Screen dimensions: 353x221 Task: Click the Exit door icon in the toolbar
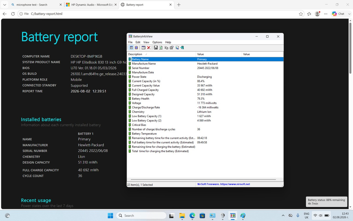(x=182, y=48)
